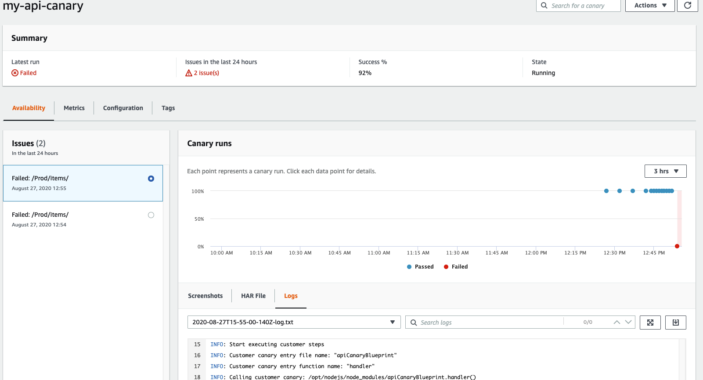The height and width of the screenshot is (380, 703).
Task: Click the refresh icon button
Action: (x=688, y=5)
